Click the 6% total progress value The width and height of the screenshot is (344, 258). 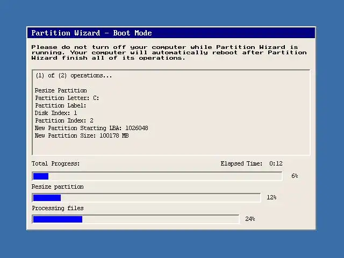tap(295, 176)
